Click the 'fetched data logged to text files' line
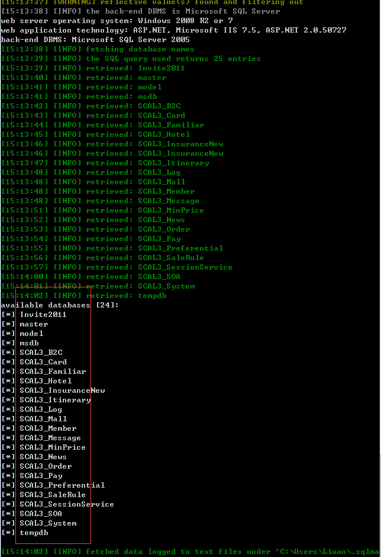Viewport: 381px width, 557px height. [x=190, y=551]
